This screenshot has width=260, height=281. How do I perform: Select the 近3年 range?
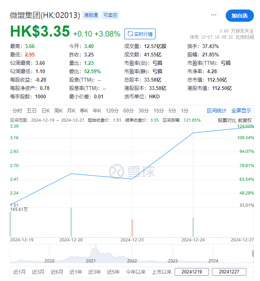(95, 272)
